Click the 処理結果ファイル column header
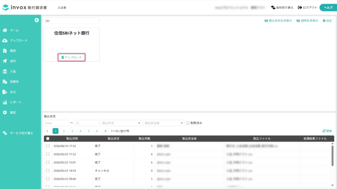Viewport: 337px width, 189px height. 315,139
